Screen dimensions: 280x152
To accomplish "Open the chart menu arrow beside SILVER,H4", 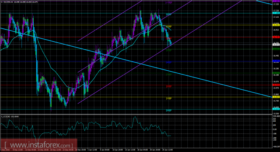I will click(2, 2).
